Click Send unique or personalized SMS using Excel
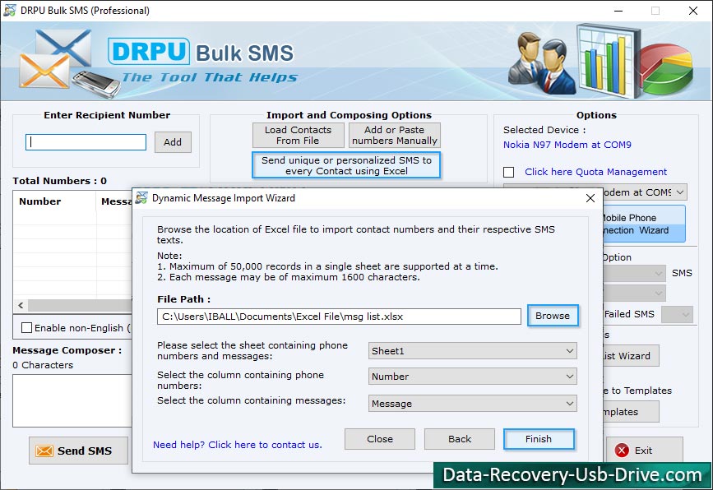This screenshot has width=713, height=490. 346,165
